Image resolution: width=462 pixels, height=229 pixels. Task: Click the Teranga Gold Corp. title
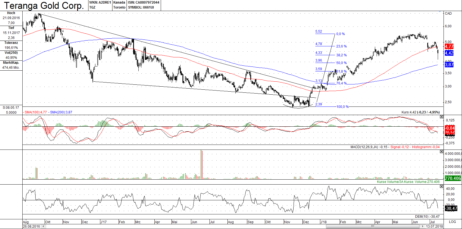coord(44,6)
